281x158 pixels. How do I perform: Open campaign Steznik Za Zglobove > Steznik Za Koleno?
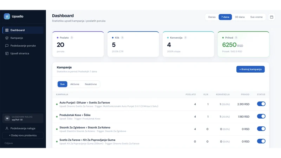pos(85,127)
